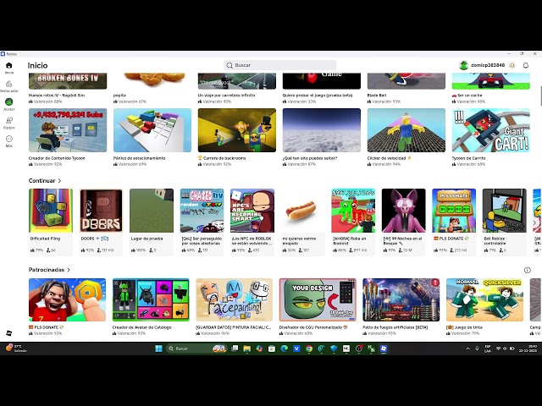Open Microsoft Store from taskbar
542x406 pixels.
272,348
